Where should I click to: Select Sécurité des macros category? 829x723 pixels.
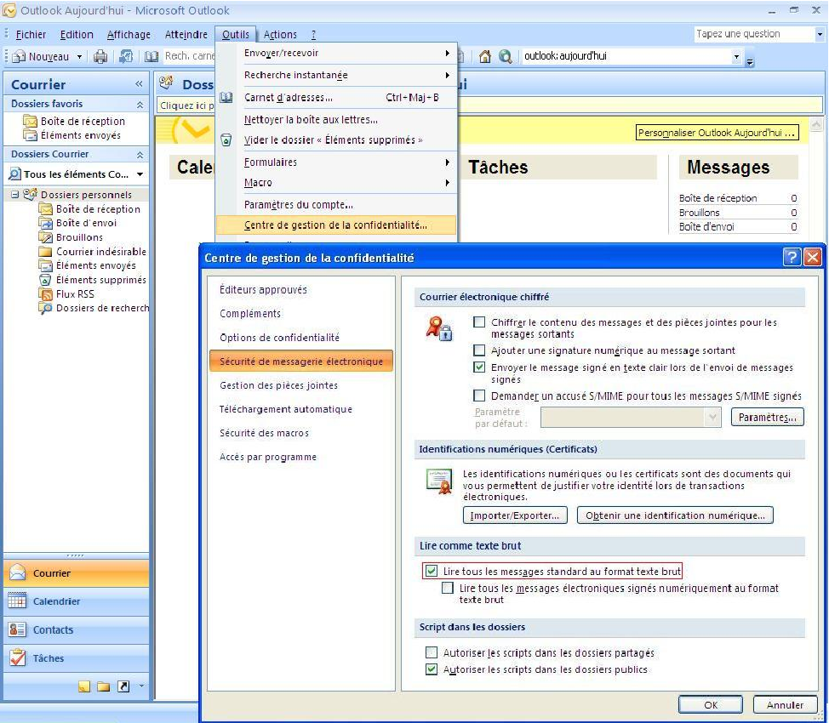(265, 433)
